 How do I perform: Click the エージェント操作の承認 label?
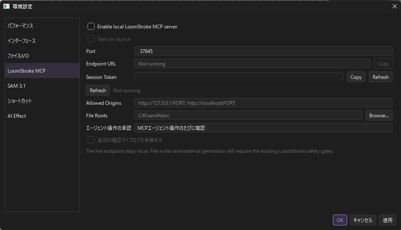click(x=109, y=128)
